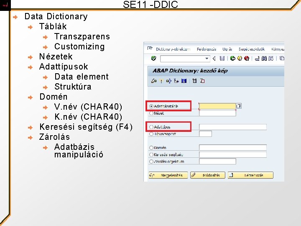Click the green Back arrow icon
This screenshot has height=226, width=301.
[233, 59]
